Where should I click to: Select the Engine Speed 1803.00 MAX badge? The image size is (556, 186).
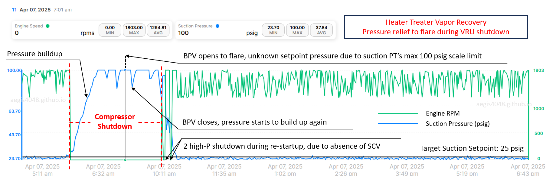click(x=134, y=30)
